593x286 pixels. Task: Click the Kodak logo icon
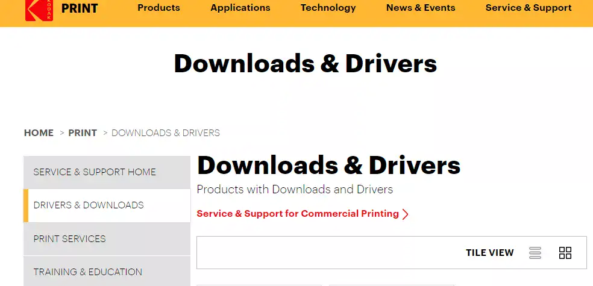pos(39,10)
